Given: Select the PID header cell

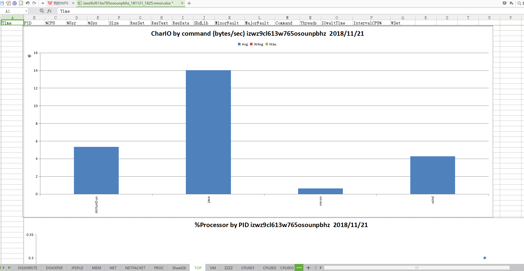Looking at the screenshot, I should coord(34,23).
